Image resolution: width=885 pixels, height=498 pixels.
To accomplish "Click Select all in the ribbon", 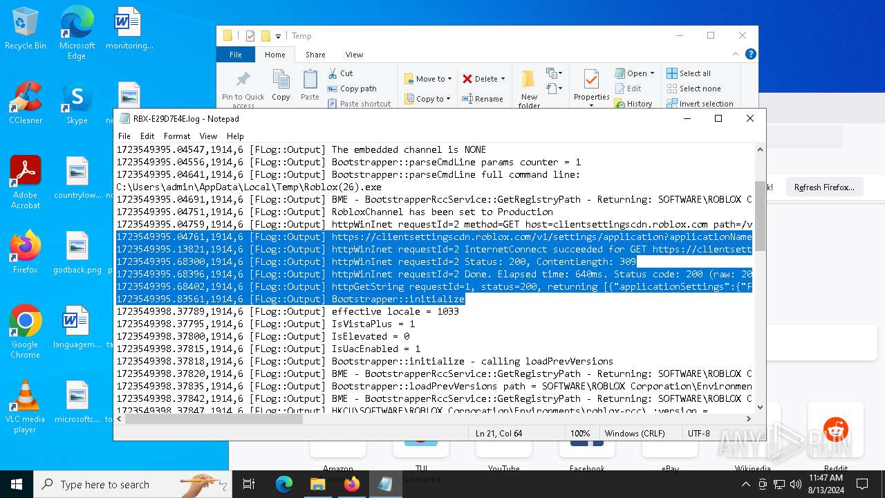I will pyautogui.click(x=689, y=73).
